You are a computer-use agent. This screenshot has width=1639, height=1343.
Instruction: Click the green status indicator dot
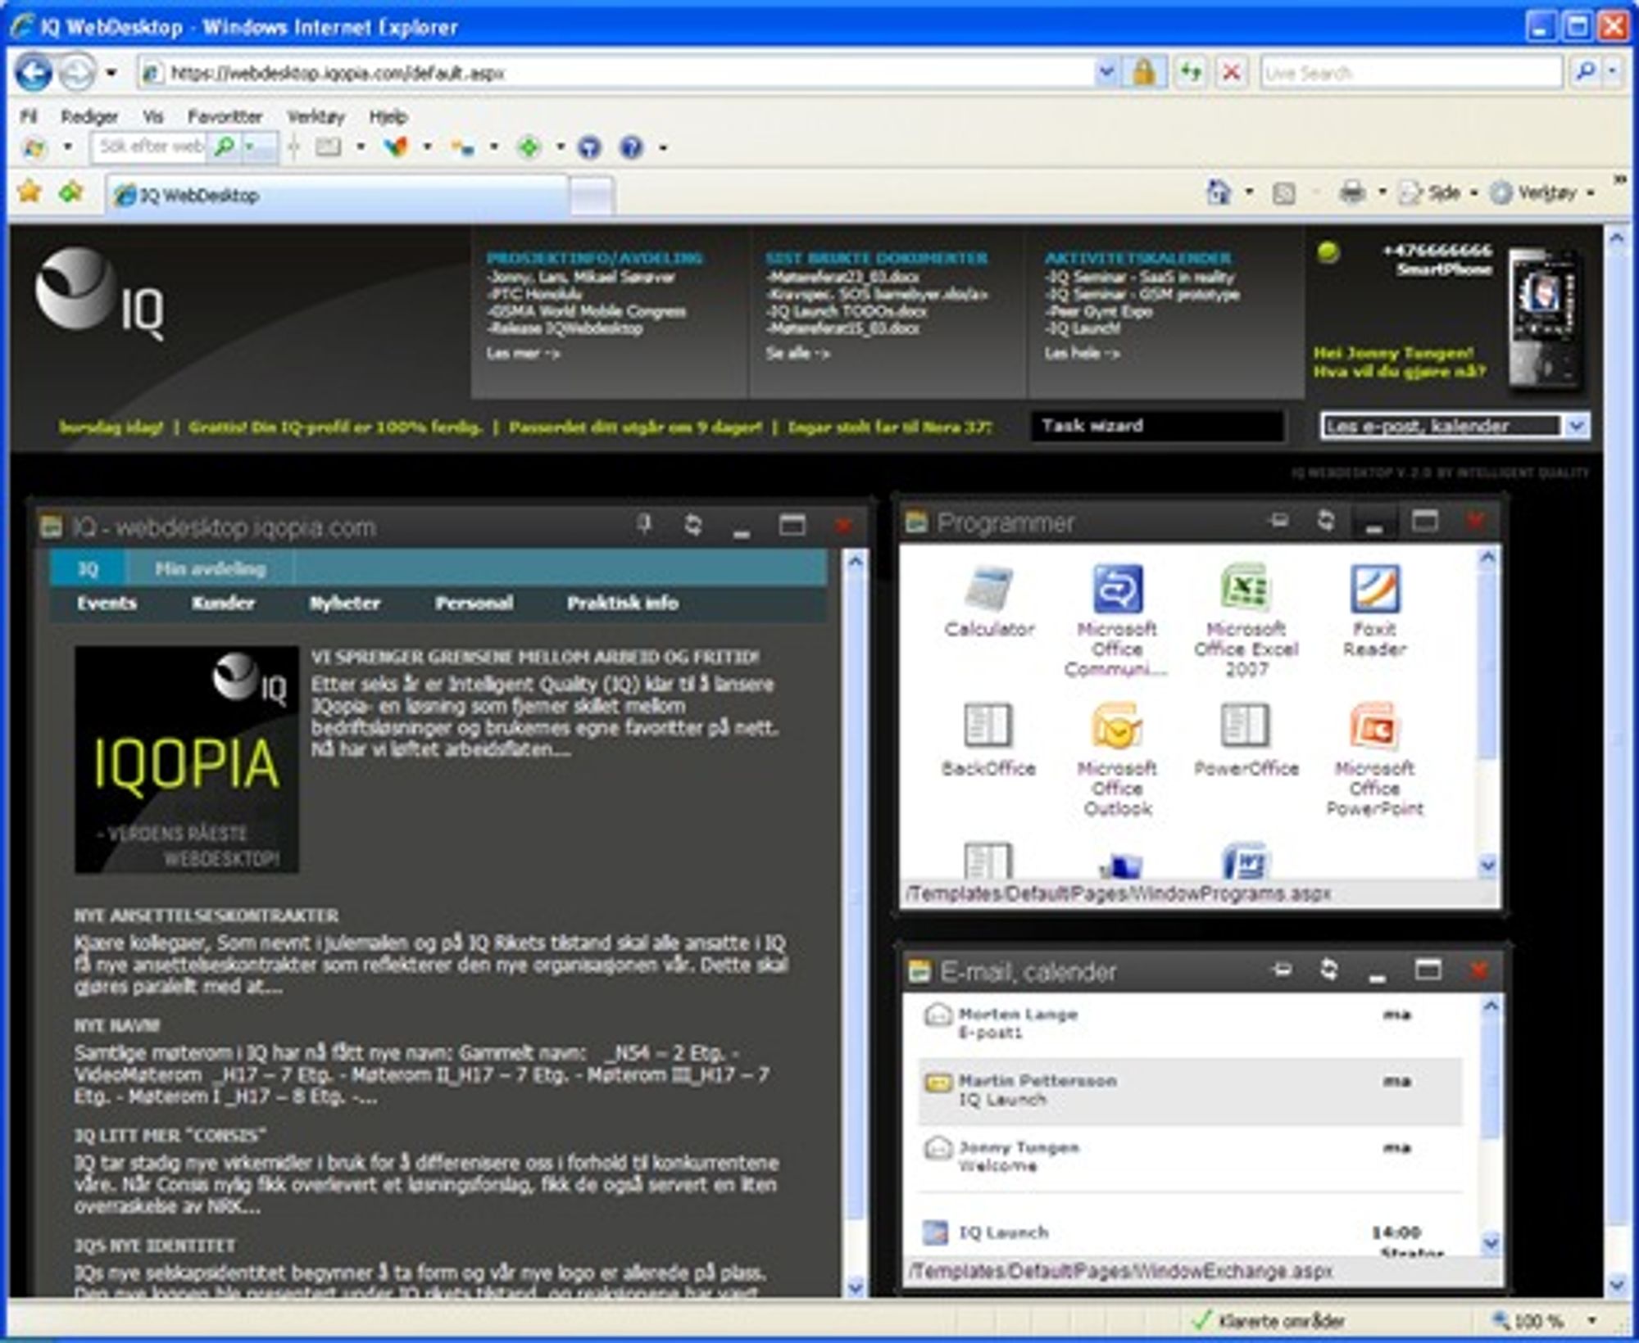1328,252
